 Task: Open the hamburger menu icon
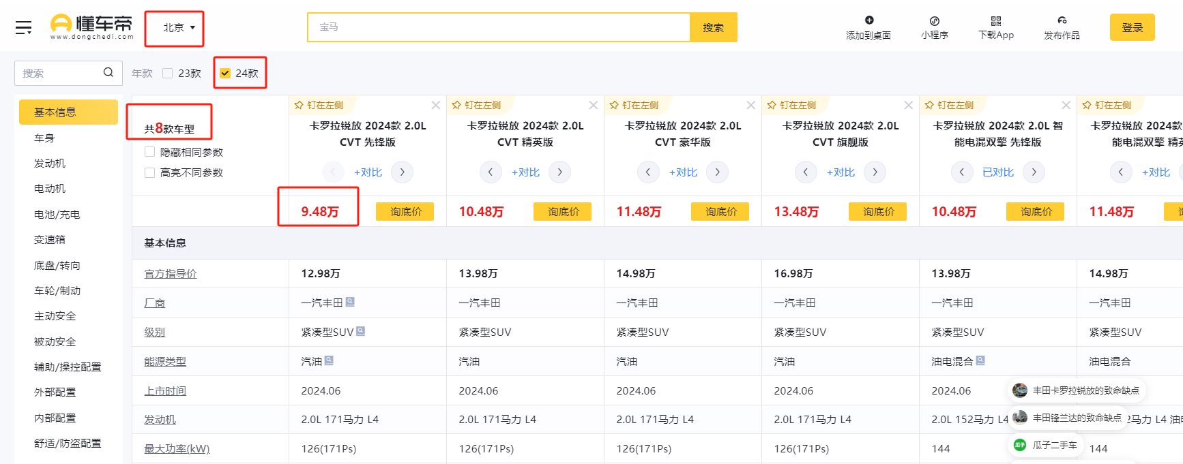(x=24, y=27)
